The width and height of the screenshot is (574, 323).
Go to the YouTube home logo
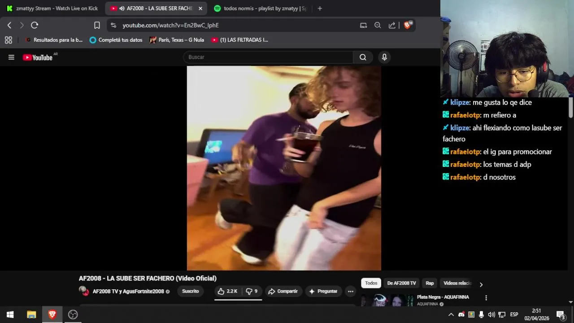click(x=38, y=57)
